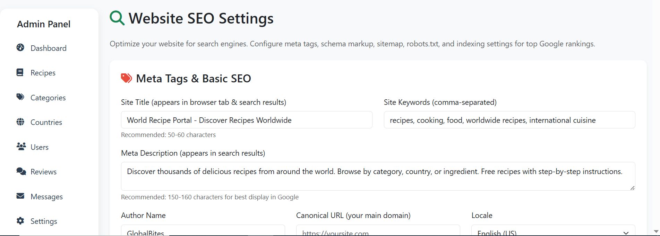The height and width of the screenshot is (236, 660).
Task: Click the Site Title input field
Action: [246, 120]
